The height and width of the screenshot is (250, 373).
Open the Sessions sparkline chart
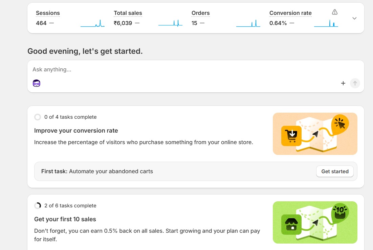pos(92,23)
